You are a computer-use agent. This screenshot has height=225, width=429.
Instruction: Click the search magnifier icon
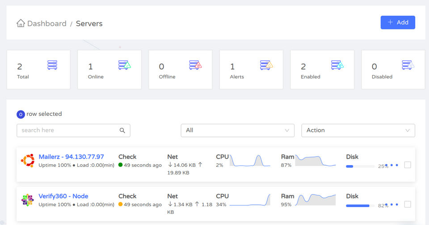click(x=122, y=131)
